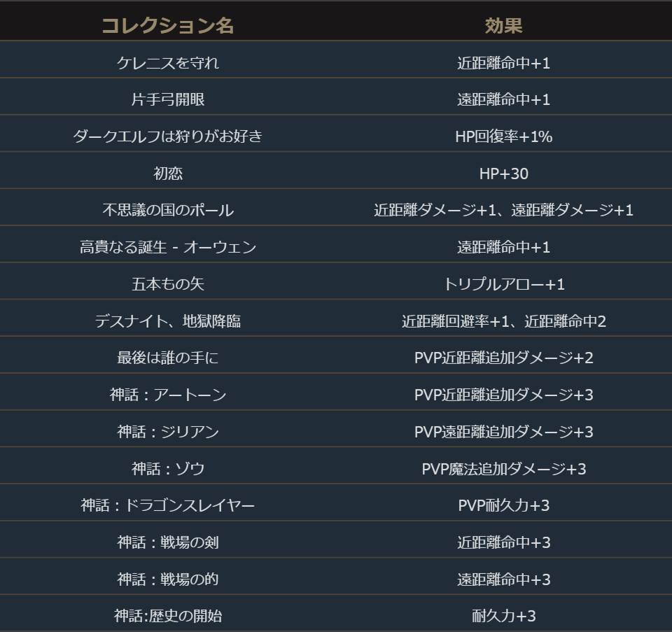This screenshot has width=672, height=632.
Task: Select the 神話：戦場の的 collection name
Action: (x=168, y=580)
